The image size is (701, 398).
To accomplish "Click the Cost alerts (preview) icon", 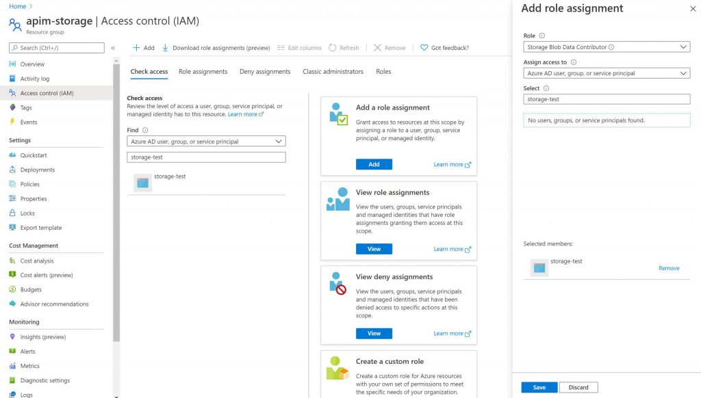I will 12,275.
